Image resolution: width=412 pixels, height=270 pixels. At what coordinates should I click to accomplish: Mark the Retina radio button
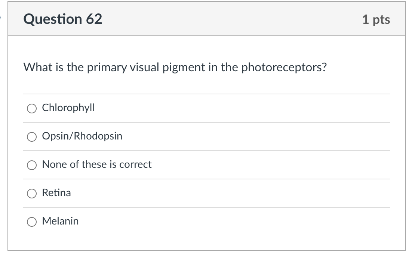click(x=32, y=194)
